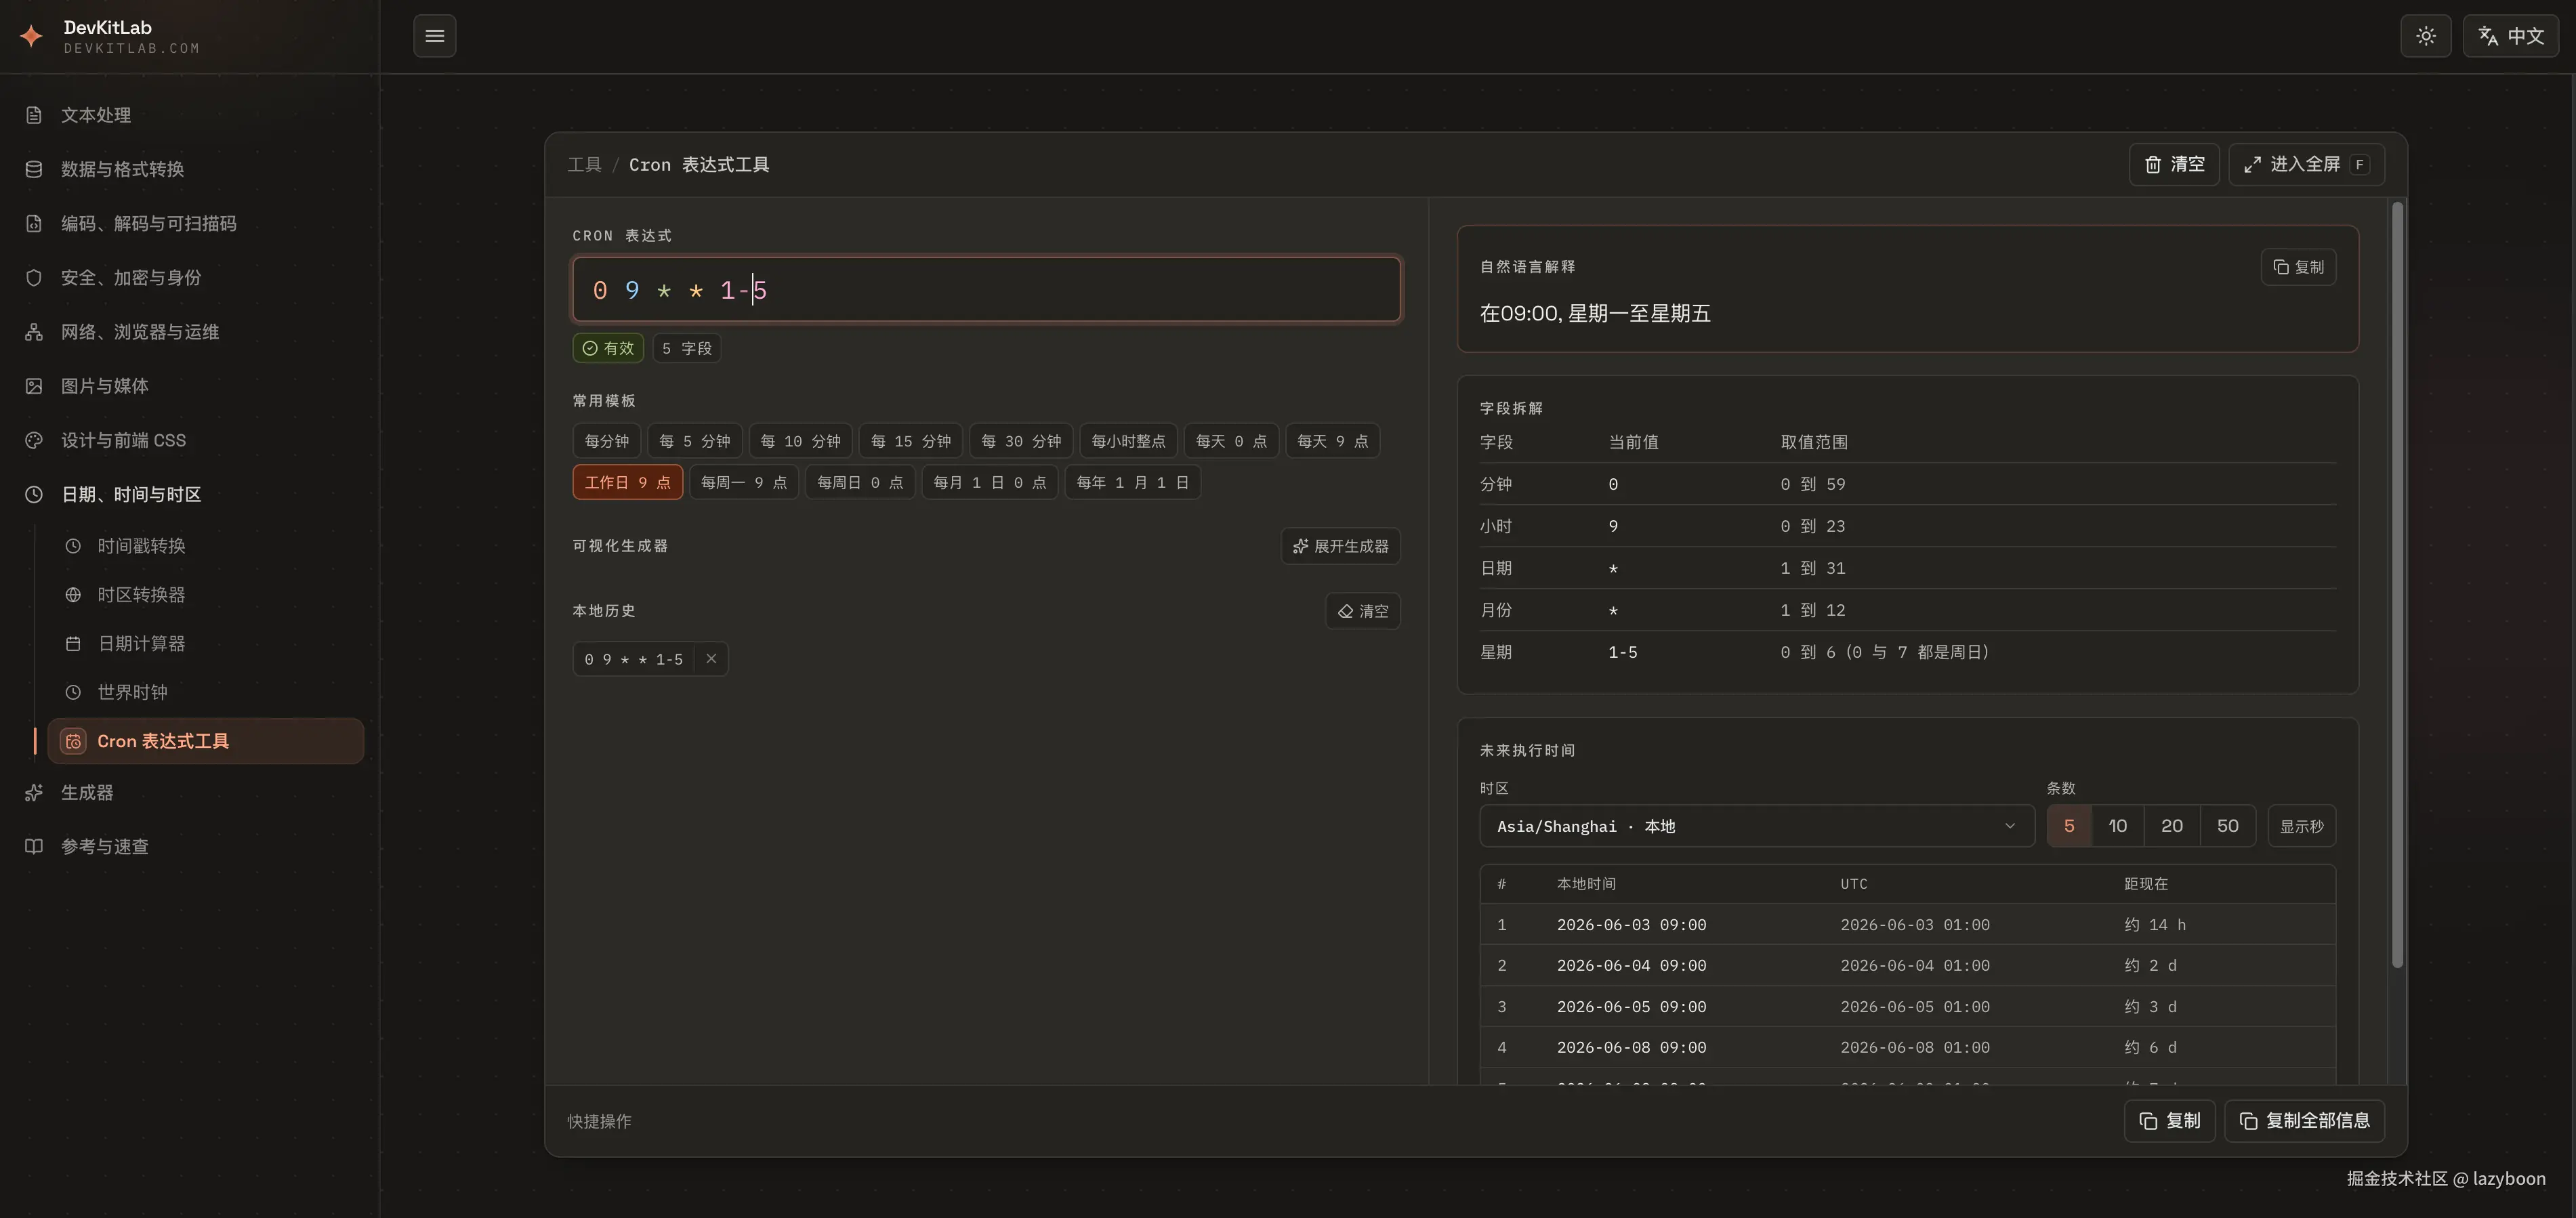Set result count to 20
This screenshot has width=2576, height=1218.
coord(2171,826)
